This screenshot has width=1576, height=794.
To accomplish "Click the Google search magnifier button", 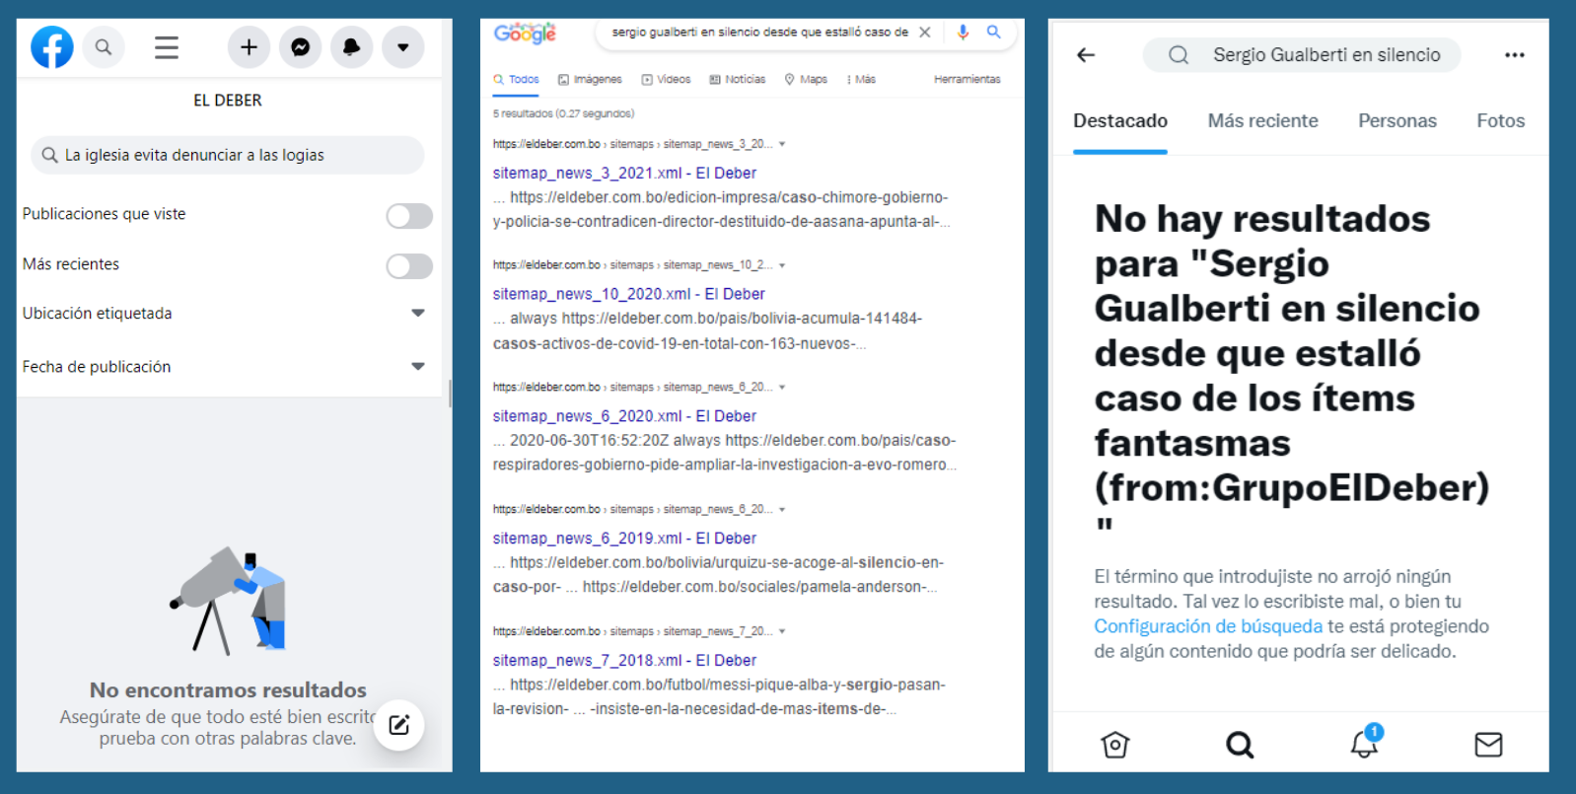I will (x=994, y=32).
